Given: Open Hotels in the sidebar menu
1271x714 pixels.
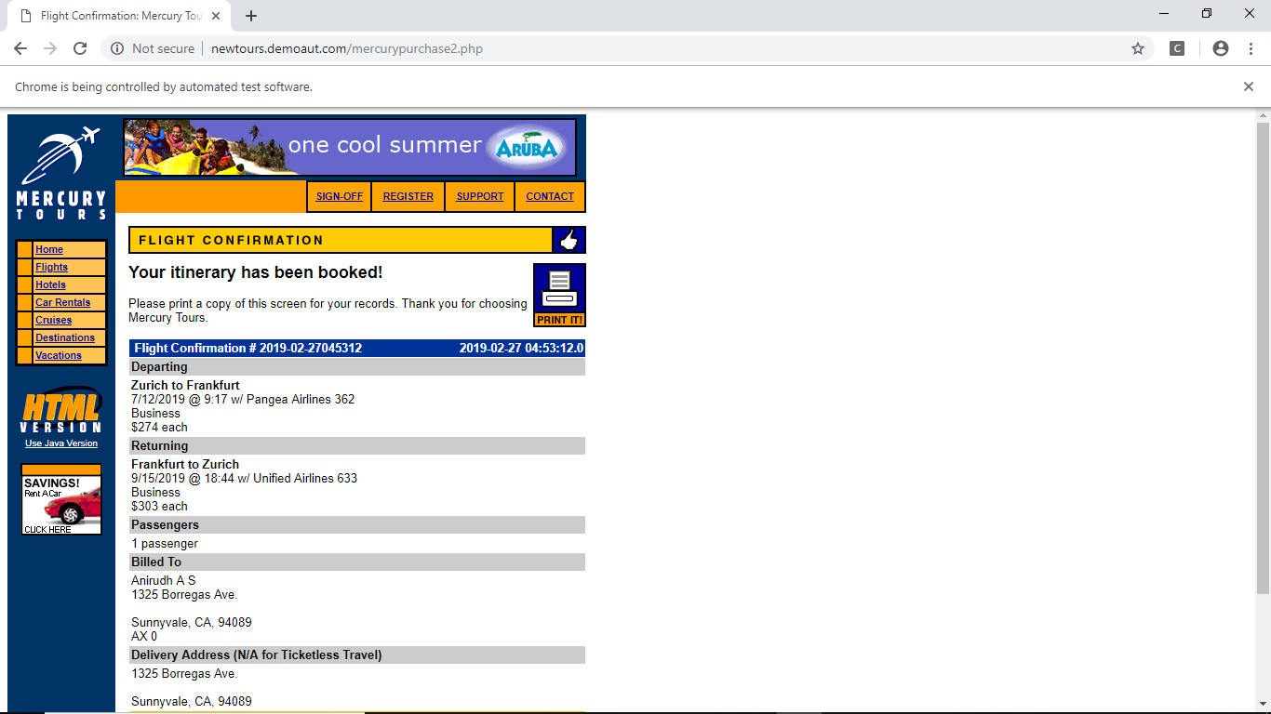Looking at the screenshot, I should click(x=51, y=284).
